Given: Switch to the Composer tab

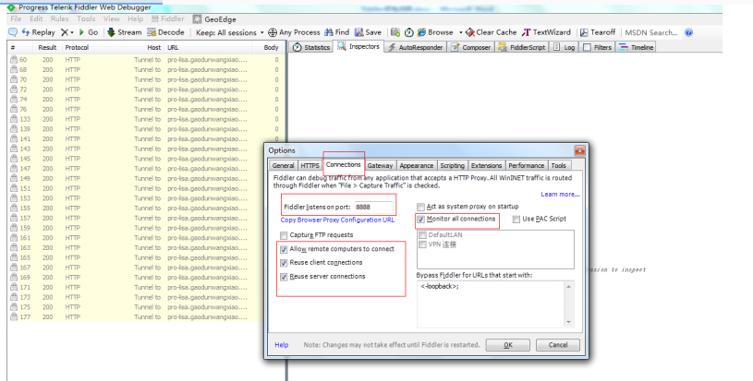Looking at the screenshot, I should 470,47.
